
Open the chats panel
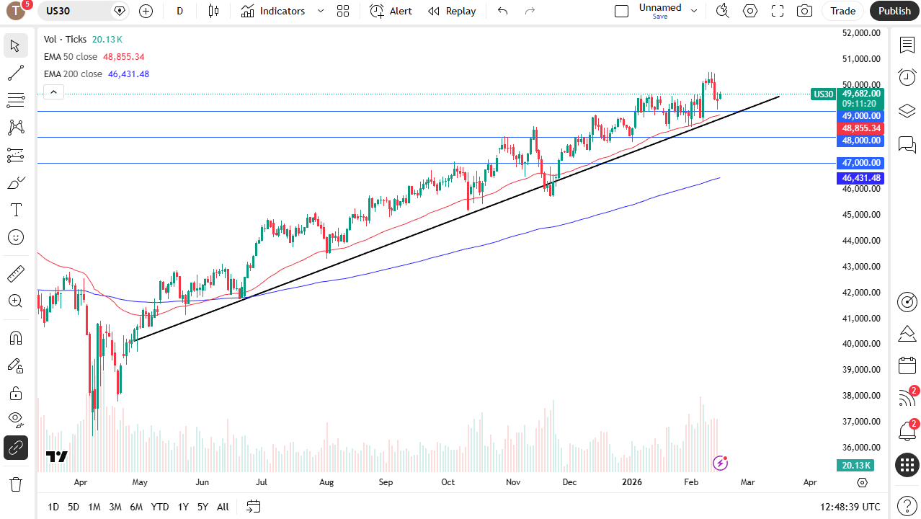click(x=907, y=144)
